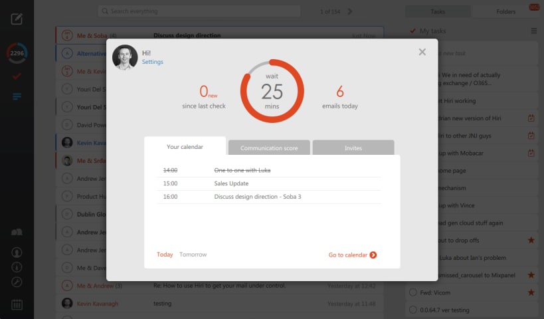Open the 'testing' email from Kevin Kavanagh
Image resolution: width=544 pixels, height=319 pixels.
(162, 303)
